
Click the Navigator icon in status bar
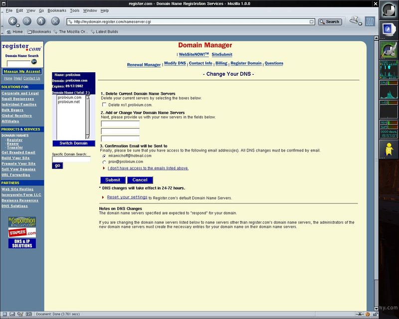coord(5,314)
